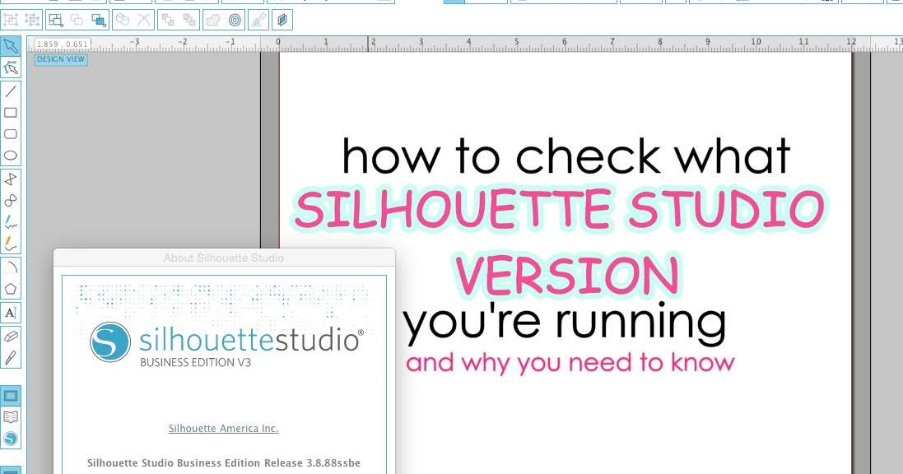This screenshot has width=903, height=474.
Task: Select the Draw a Rectangle tool
Action: pyautogui.click(x=11, y=113)
